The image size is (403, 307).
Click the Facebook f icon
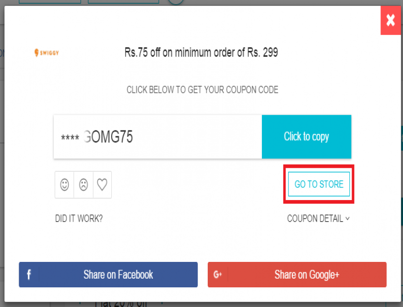pyautogui.click(x=29, y=274)
